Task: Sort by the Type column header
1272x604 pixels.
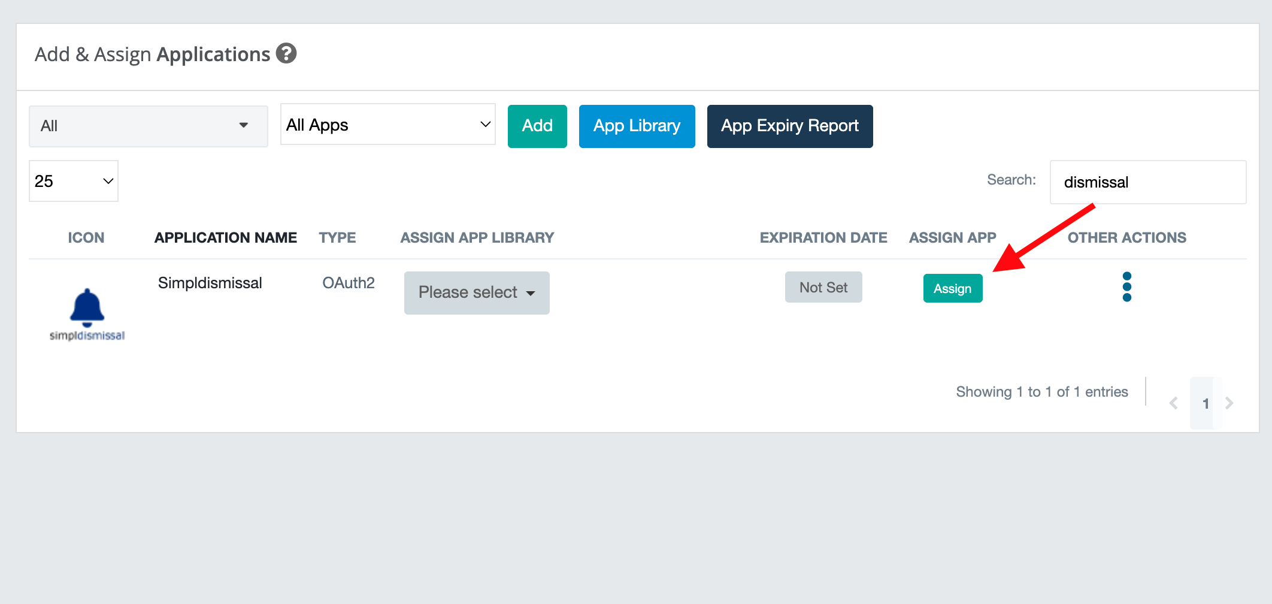Action: tap(337, 238)
